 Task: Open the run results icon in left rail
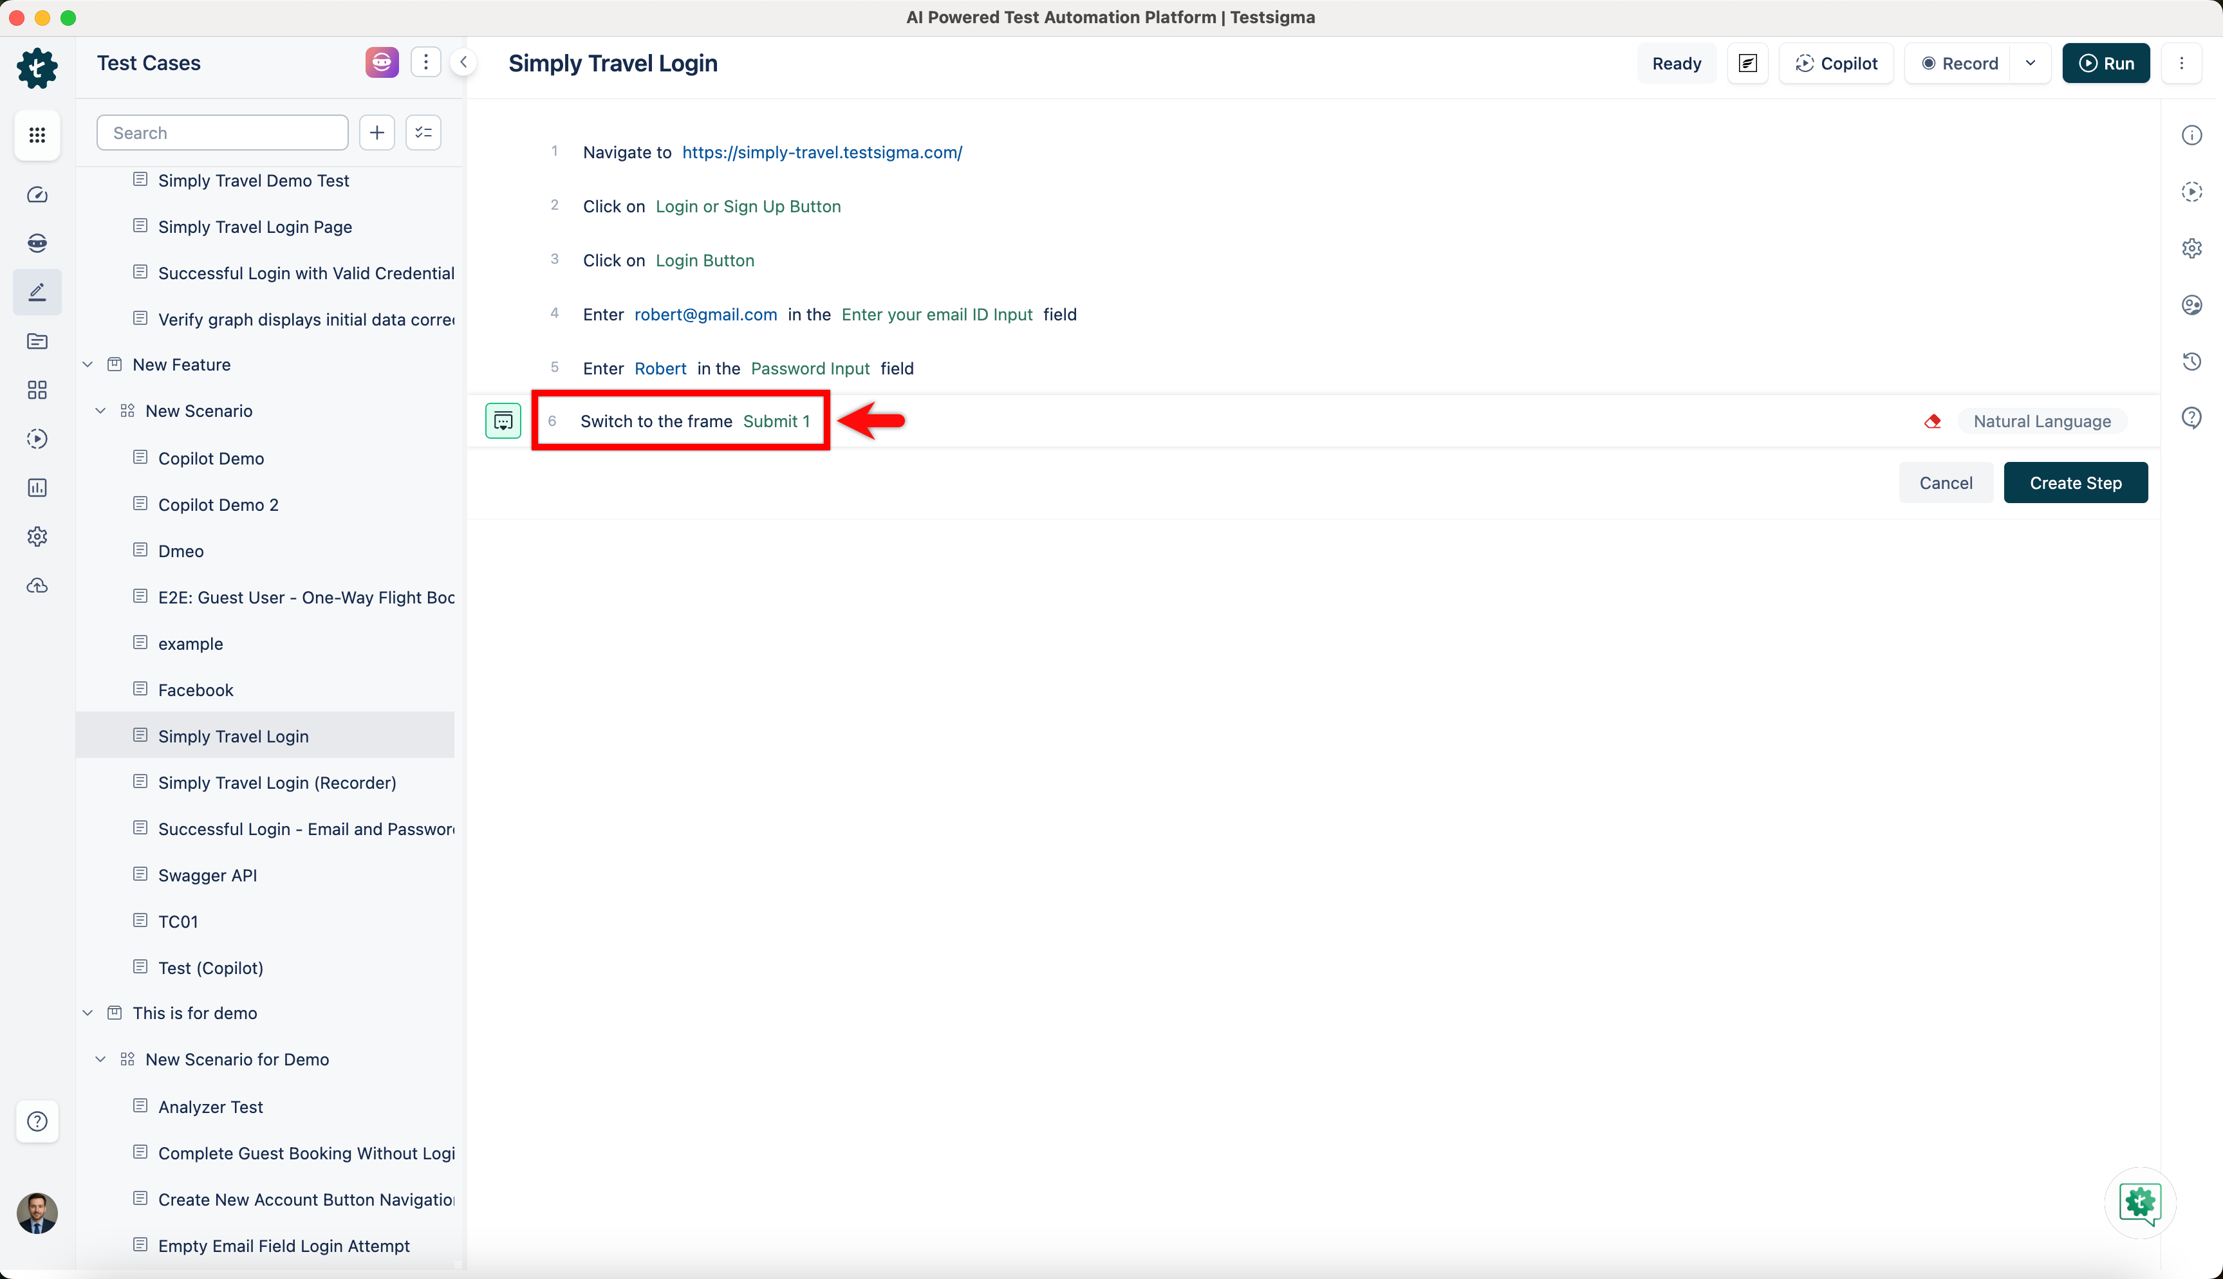coord(37,438)
